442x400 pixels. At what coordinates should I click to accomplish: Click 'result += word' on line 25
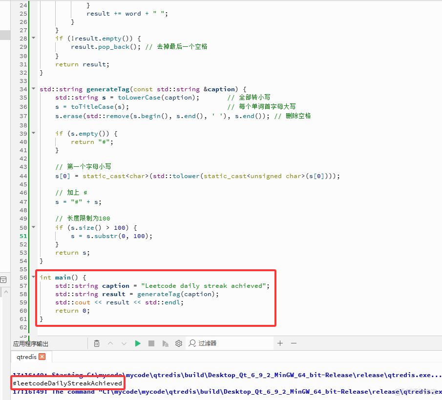[114, 14]
